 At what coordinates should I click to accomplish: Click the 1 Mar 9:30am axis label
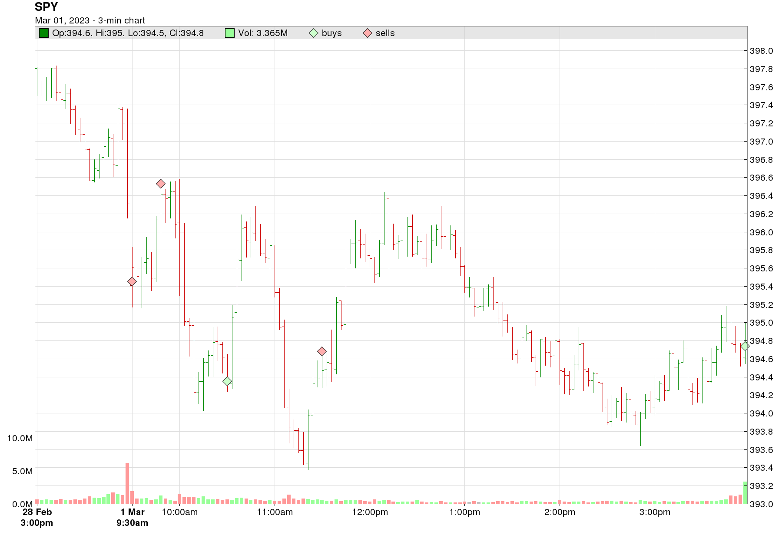tap(132, 517)
